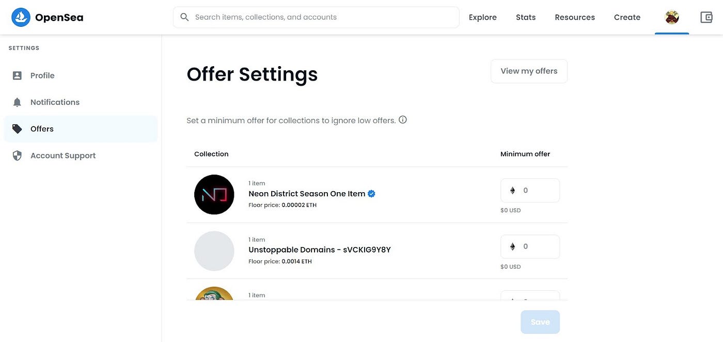Click the Neon District verified badge
Viewport: 723px width, 342px height.
[371, 194]
